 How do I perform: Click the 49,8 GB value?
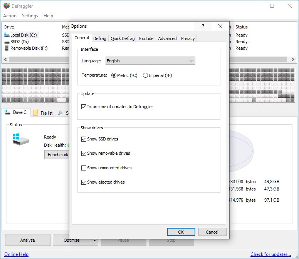[x=272, y=182]
